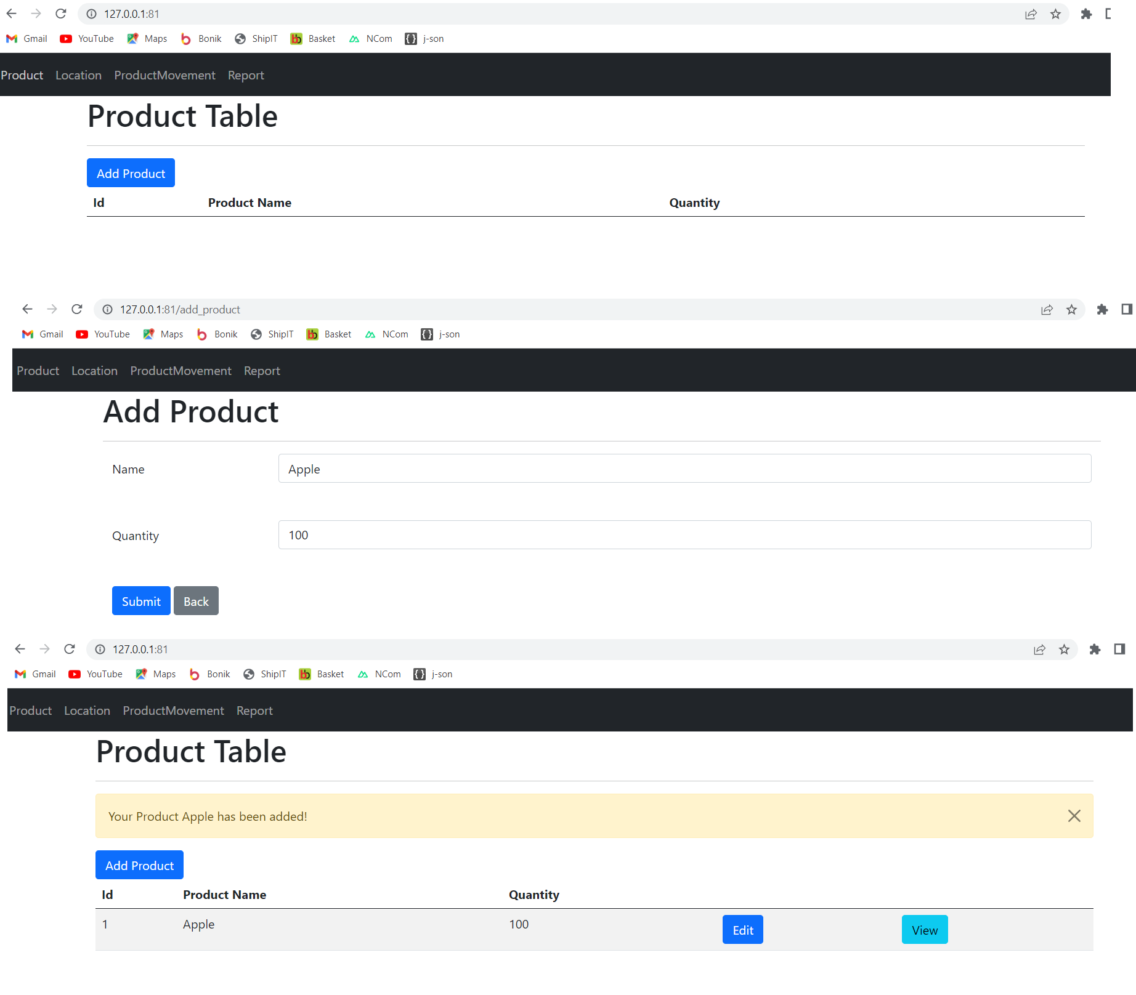Viewport: 1136px width, 995px height.
Task: Click the Name input containing Apple
Action: point(684,469)
